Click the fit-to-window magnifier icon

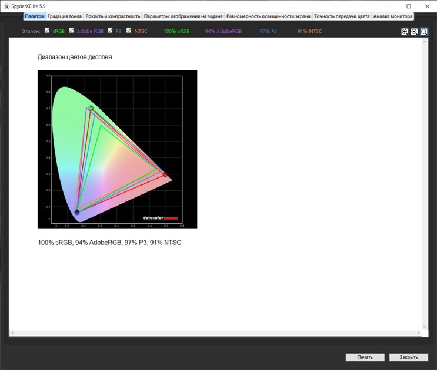tap(424, 32)
